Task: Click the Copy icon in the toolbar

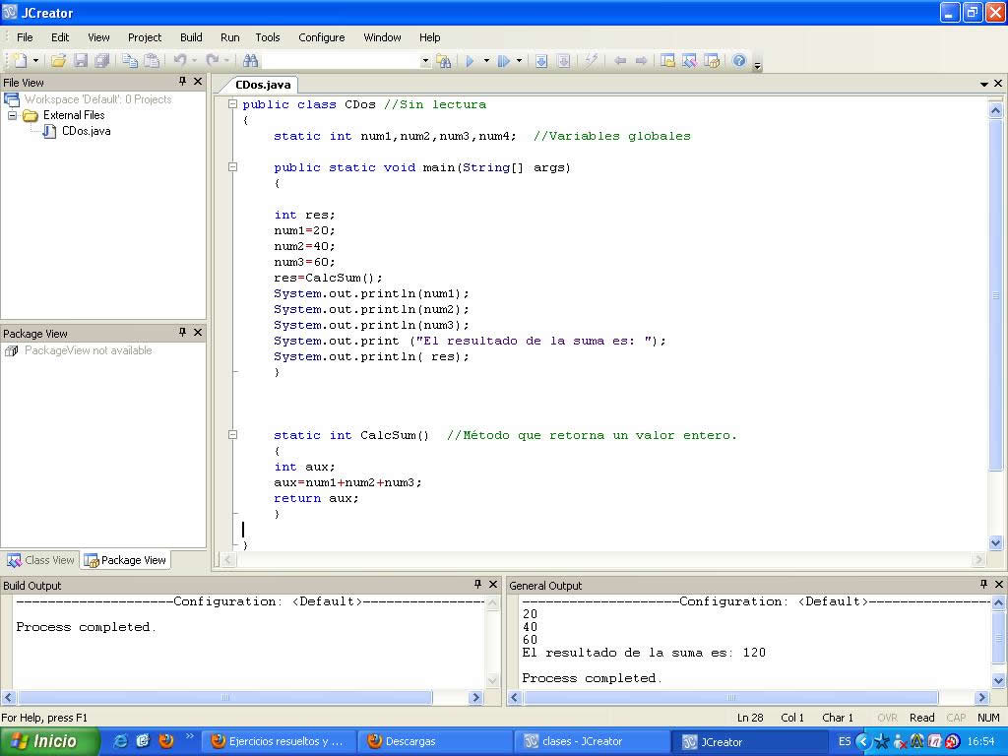Action: click(130, 61)
